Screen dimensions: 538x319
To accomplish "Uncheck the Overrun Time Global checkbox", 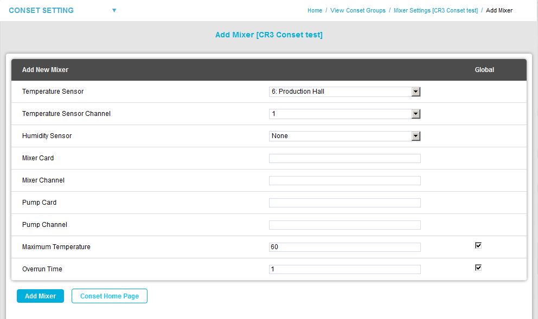I will tap(478, 268).
